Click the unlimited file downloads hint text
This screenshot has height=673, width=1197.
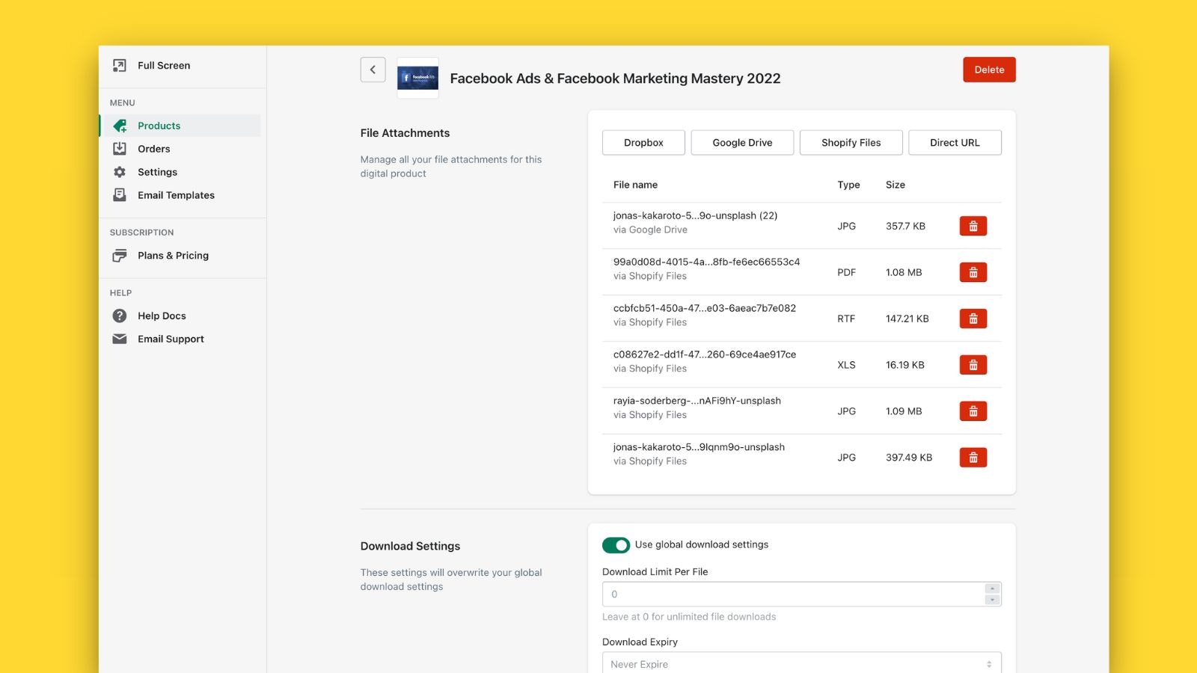click(689, 617)
